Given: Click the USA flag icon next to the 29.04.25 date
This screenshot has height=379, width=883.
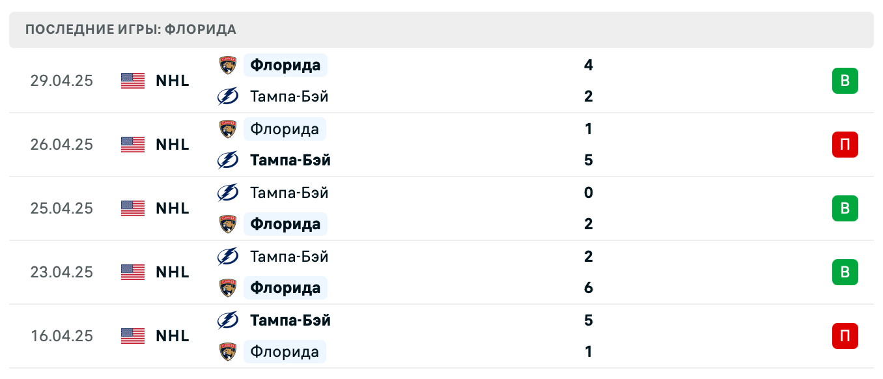Looking at the screenshot, I should point(132,81).
